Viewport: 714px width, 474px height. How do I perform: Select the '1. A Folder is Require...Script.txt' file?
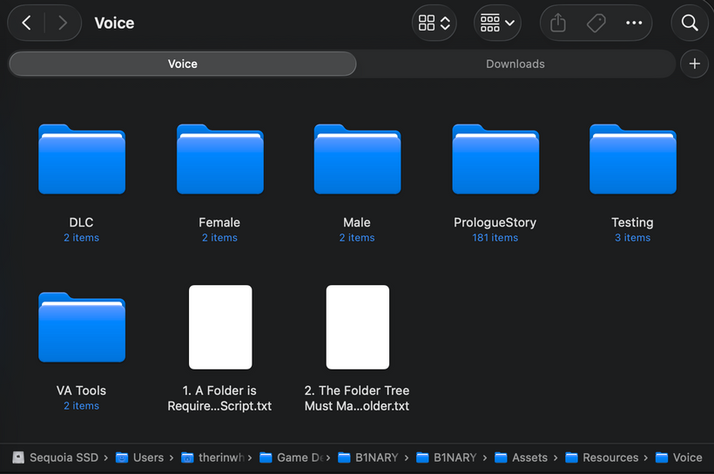[219, 328]
